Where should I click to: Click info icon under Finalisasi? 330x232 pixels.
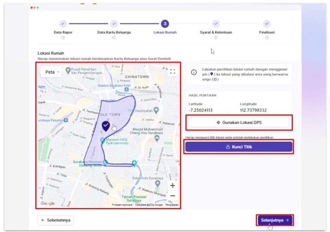[267, 38]
